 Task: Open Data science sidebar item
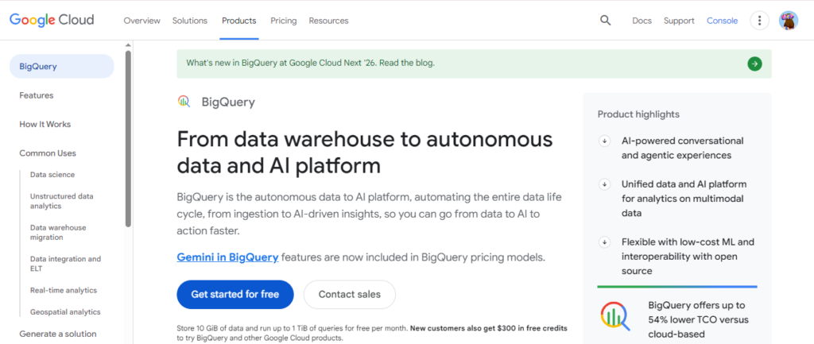point(52,175)
